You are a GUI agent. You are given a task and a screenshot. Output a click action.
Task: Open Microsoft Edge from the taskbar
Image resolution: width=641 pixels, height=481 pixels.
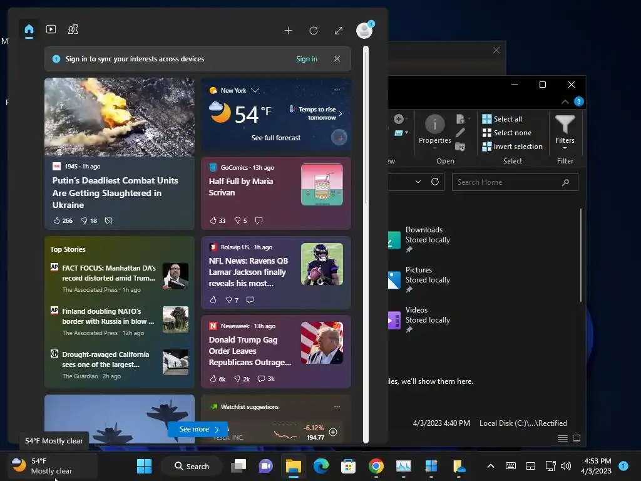pyautogui.click(x=321, y=466)
